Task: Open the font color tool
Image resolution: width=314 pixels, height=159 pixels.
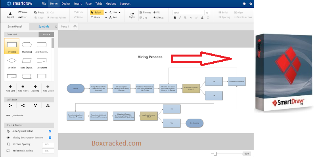Action: [202, 17]
